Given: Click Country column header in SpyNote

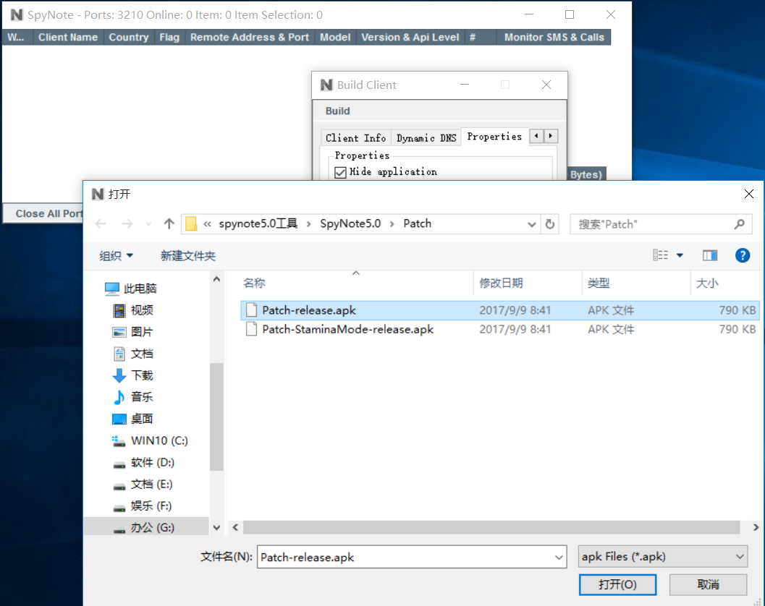Looking at the screenshot, I should (x=129, y=37).
